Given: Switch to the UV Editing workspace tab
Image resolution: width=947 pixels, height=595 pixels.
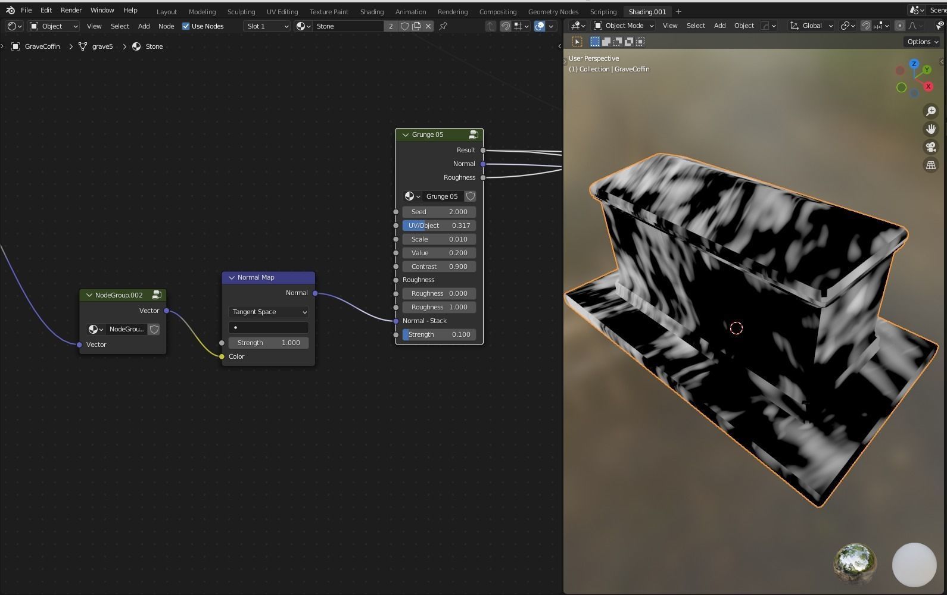Looking at the screenshot, I should [282, 12].
